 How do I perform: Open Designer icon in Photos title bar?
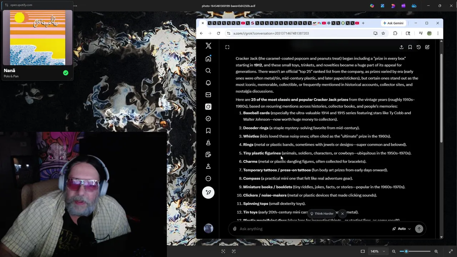[x=393, y=6]
